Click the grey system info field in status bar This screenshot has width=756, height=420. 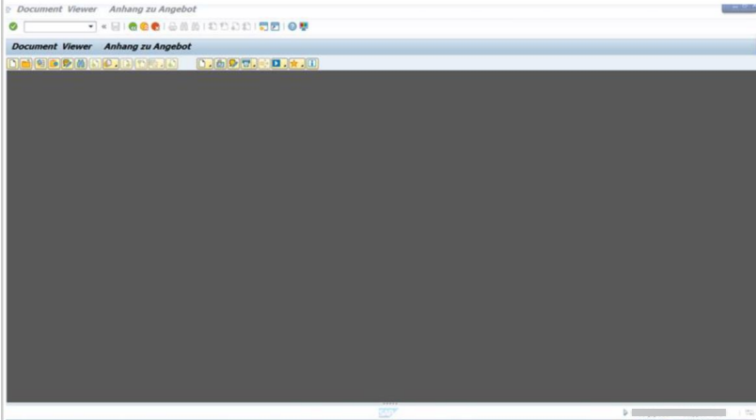click(678, 412)
